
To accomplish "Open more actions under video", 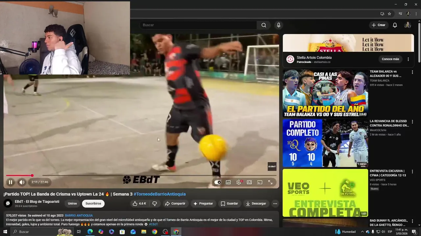I will [x=275, y=204].
